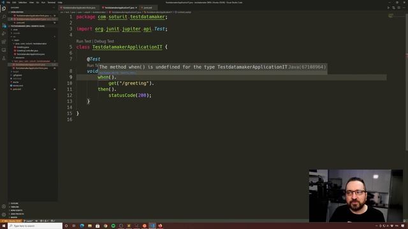Switch to TestdatamakerApplicationTests.java tab

click(79, 8)
